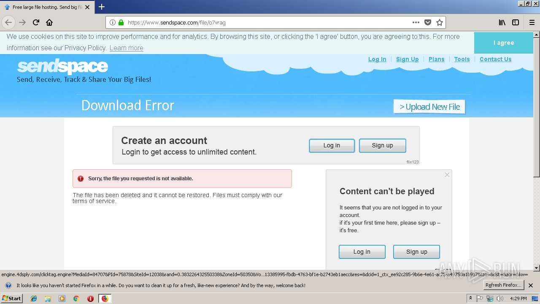Click the 4:29 PM system clock
Image resolution: width=540 pixels, height=304 pixels.
click(518, 299)
